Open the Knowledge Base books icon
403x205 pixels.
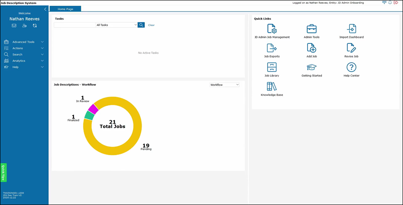[272, 87]
